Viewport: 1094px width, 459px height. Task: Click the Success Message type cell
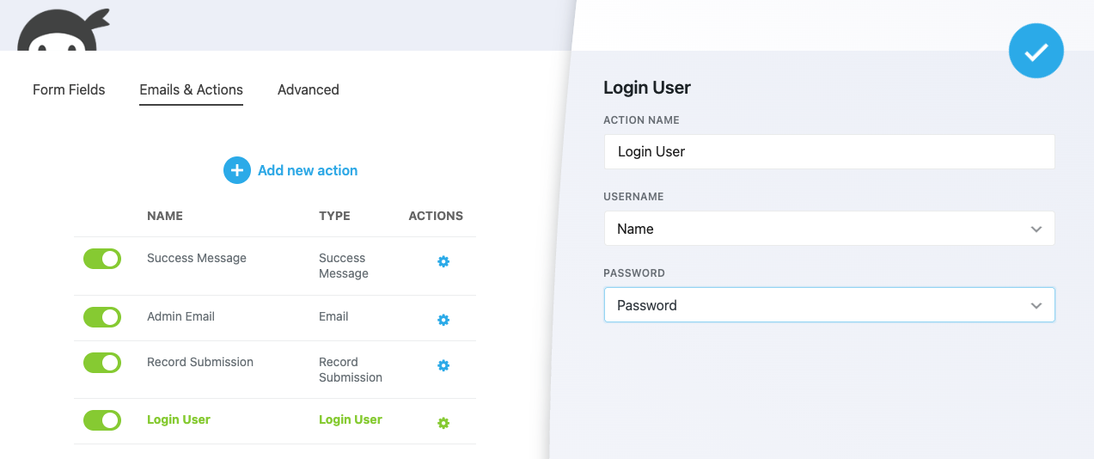(344, 266)
